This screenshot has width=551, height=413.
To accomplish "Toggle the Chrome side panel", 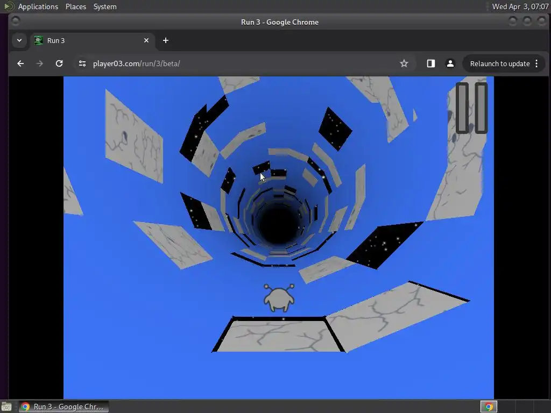I will pos(431,63).
